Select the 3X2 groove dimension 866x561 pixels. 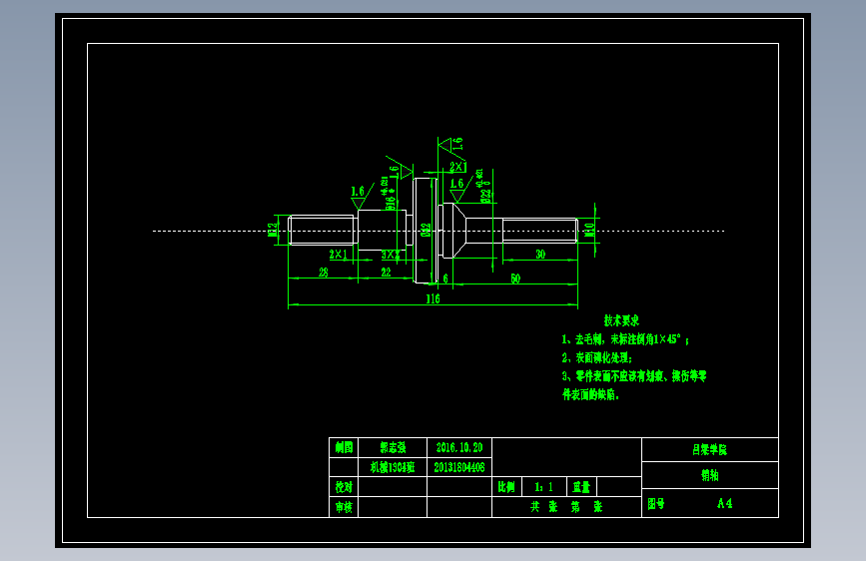(390, 255)
